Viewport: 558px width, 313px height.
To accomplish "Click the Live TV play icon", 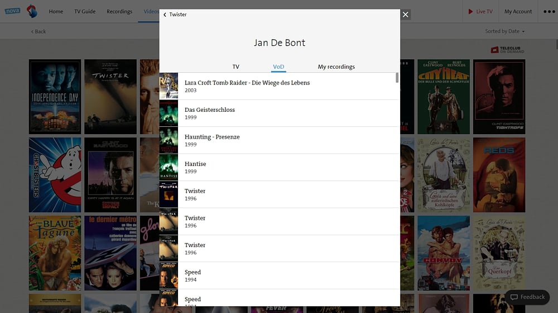I will click(470, 11).
